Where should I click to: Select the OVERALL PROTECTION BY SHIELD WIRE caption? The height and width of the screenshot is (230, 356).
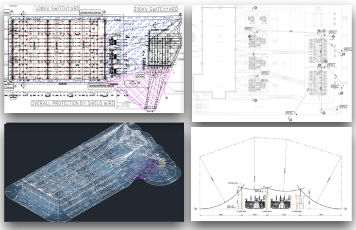coord(72,103)
